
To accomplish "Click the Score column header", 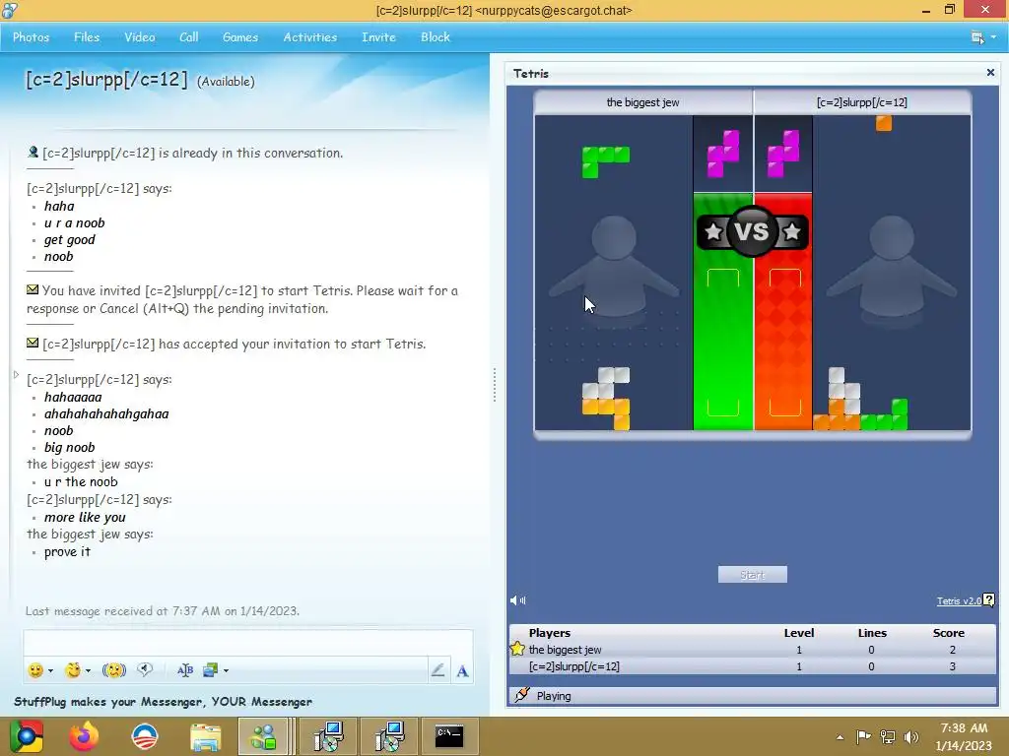I will pyautogui.click(x=949, y=633).
